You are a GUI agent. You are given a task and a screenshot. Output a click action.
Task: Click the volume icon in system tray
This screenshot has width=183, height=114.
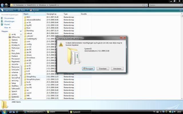coord(175,112)
